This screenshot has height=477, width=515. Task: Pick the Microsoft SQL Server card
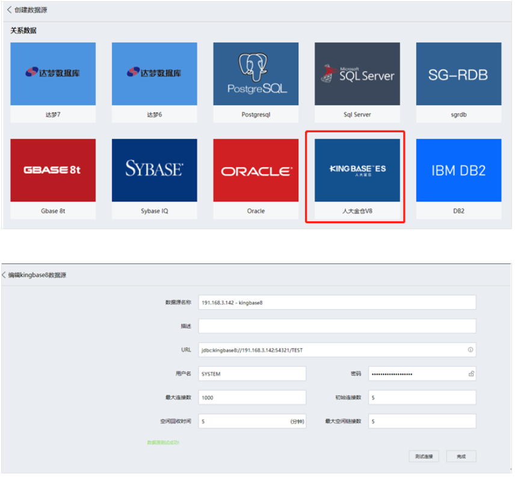click(x=357, y=82)
